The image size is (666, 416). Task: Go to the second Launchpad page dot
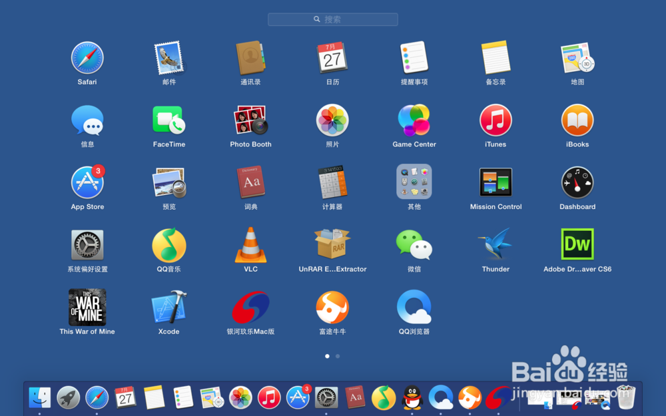click(x=338, y=356)
